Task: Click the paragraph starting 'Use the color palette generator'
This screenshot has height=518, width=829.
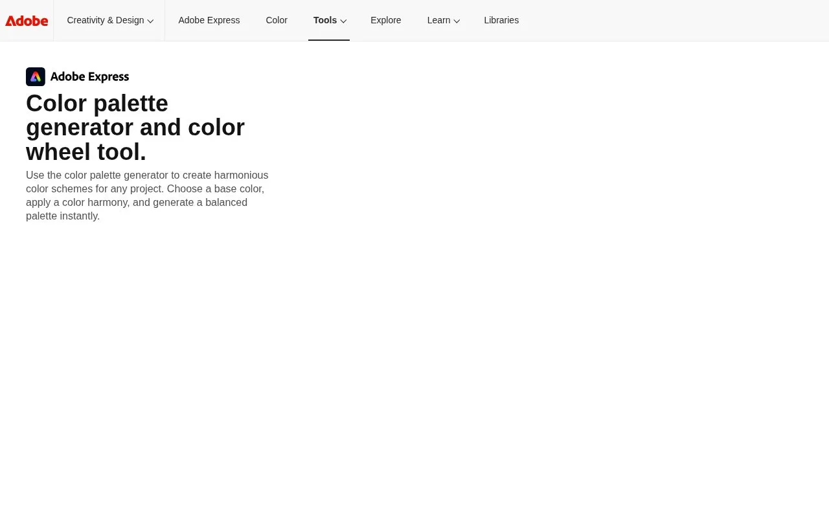Action: pos(147,196)
